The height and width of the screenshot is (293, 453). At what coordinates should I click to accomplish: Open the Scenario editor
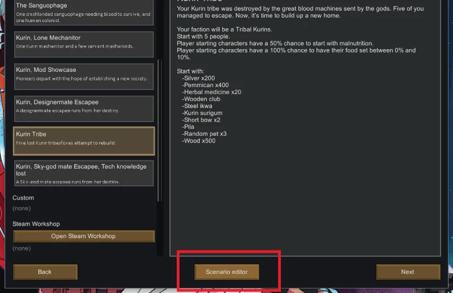226,272
